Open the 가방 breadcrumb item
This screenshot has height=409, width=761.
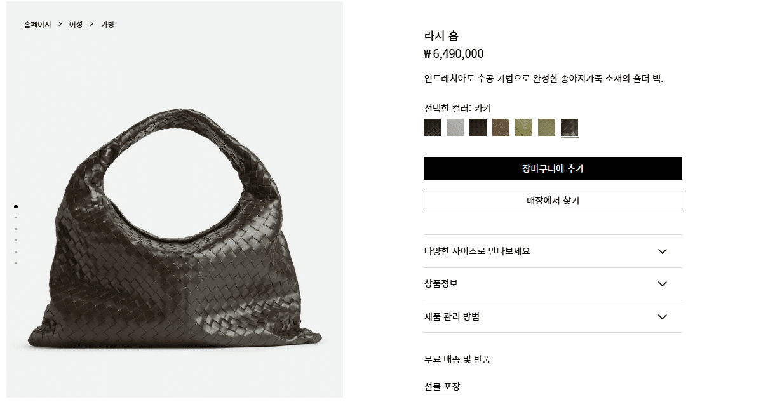[108, 24]
